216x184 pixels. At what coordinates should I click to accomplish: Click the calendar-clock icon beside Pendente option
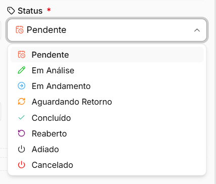click(x=22, y=55)
